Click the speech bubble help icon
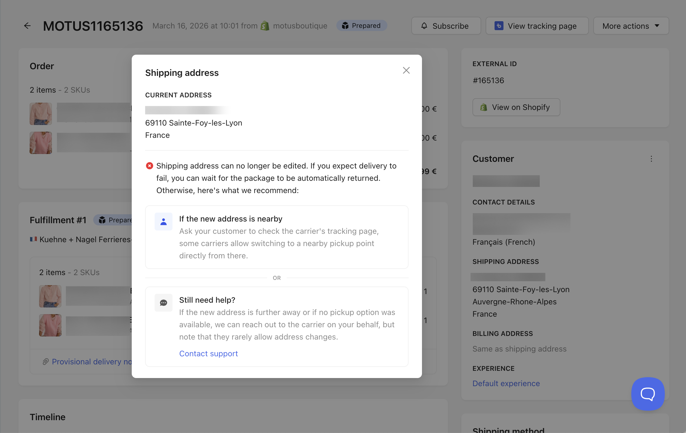The height and width of the screenshot is (433, 686). (163, 302)
